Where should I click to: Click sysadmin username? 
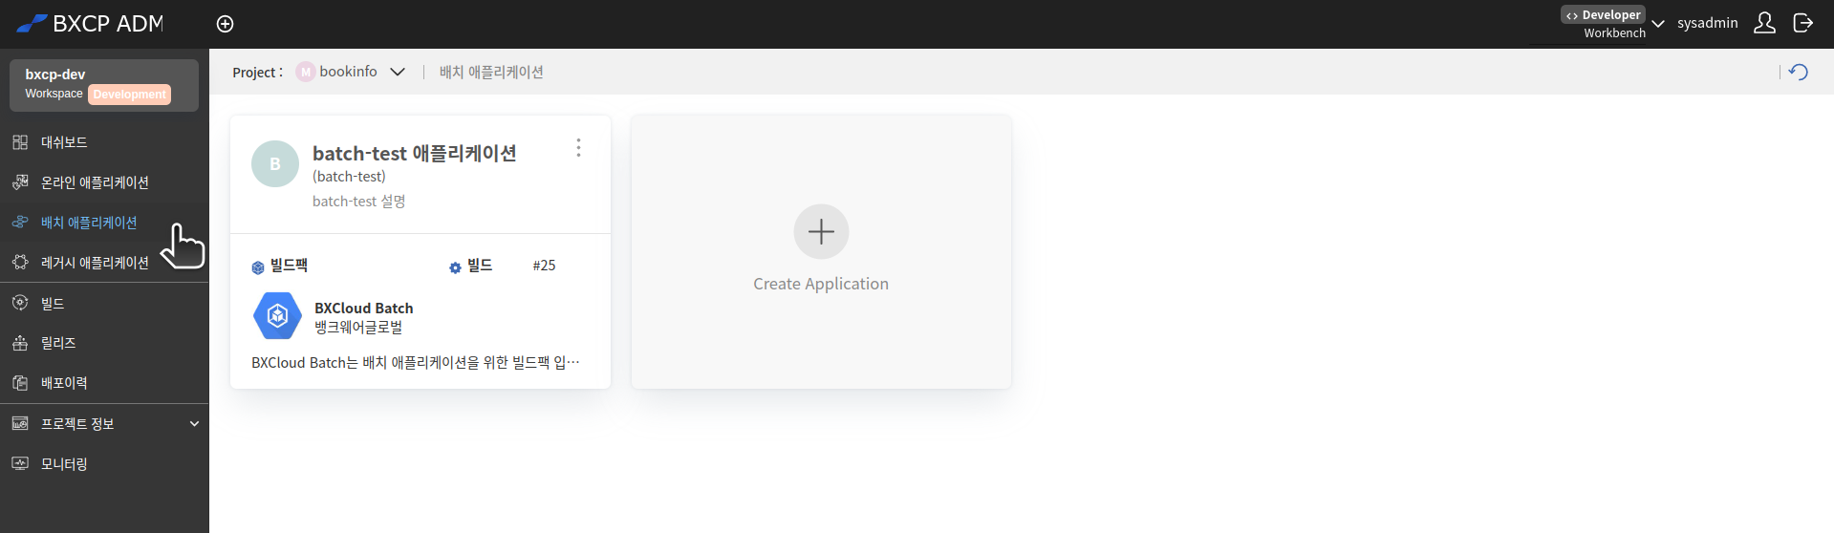tap(1708, 23)
